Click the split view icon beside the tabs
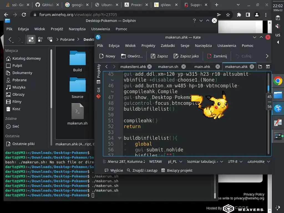The height and width of the screenshot is (213, 284). click(x=268, y=67)
